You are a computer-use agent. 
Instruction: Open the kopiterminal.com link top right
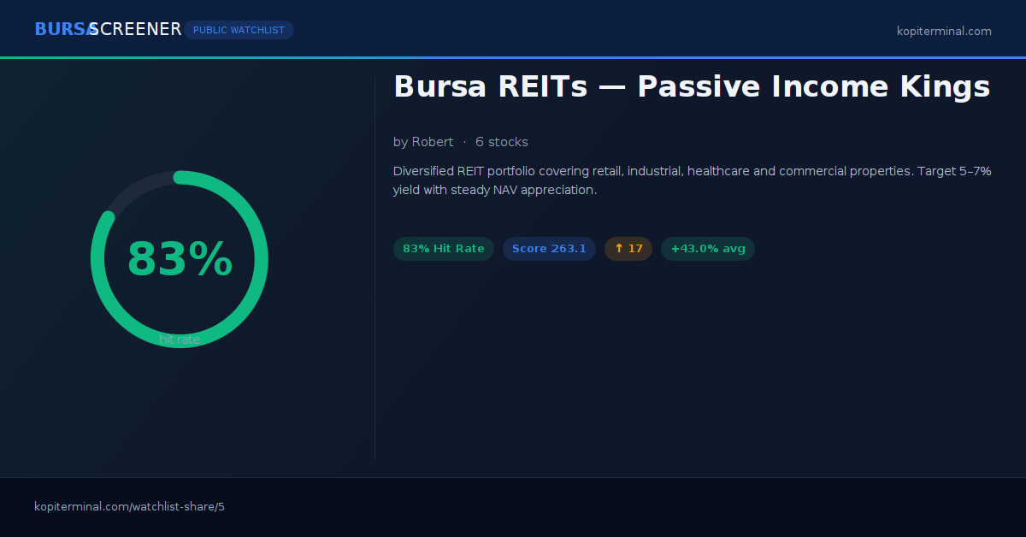(x=944, y=31)
